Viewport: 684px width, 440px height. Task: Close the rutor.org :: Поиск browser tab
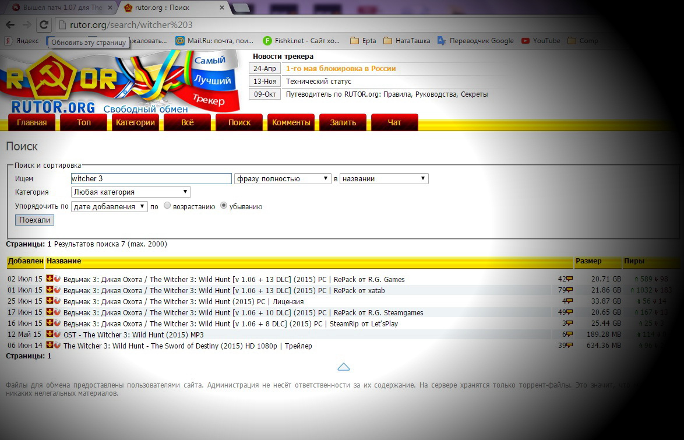coord(222,8)
